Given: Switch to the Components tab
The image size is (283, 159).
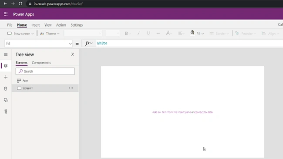Looking at the screenshot, I should 41,63.
